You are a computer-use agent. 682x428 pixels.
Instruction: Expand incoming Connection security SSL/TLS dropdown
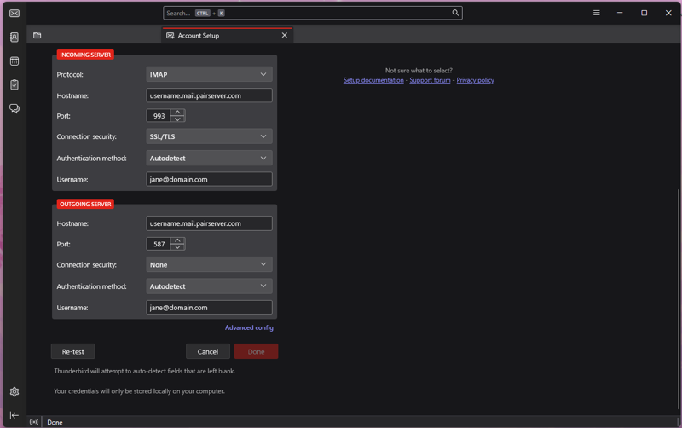(x=209, y=136)
